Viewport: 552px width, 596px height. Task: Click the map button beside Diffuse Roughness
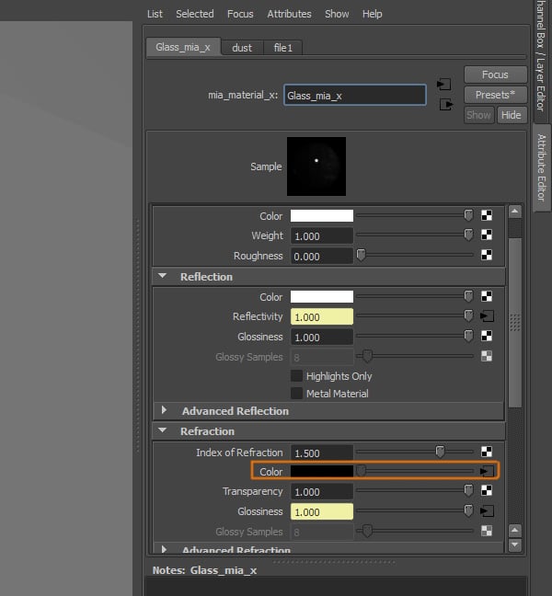487,256
